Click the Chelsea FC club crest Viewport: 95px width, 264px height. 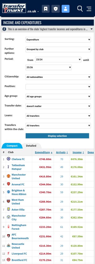pos(8,159)
